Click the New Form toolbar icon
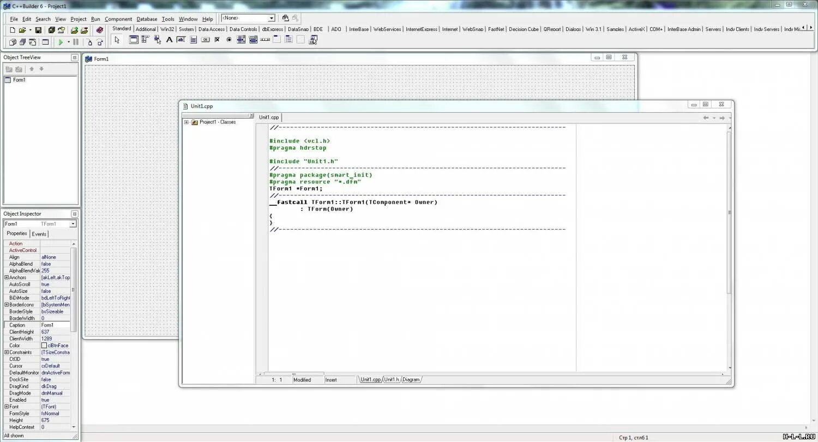 point(45,42)
